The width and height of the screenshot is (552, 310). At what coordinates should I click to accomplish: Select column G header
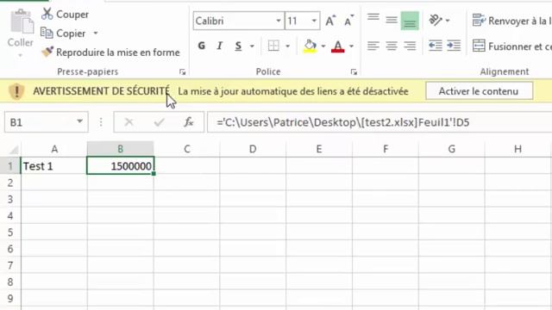click(x=452, y=149)
